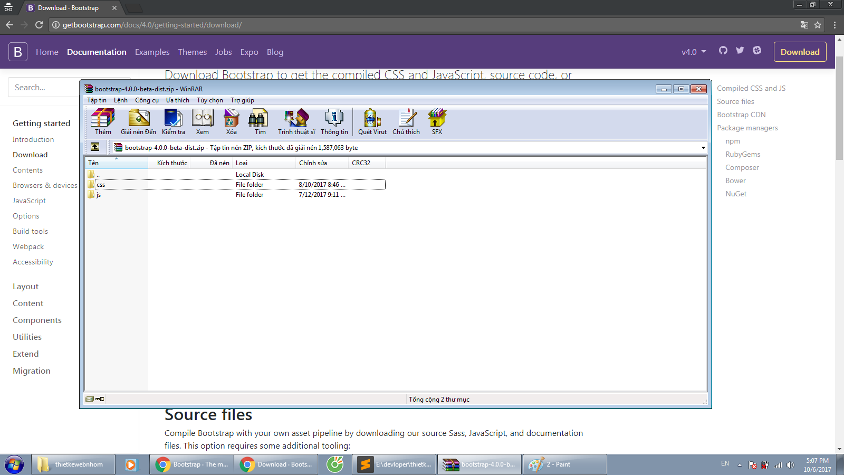This screenshot has height=475, width=844.
Task: Click the Thông tin info icon
Action: click(x=334, y=121)
